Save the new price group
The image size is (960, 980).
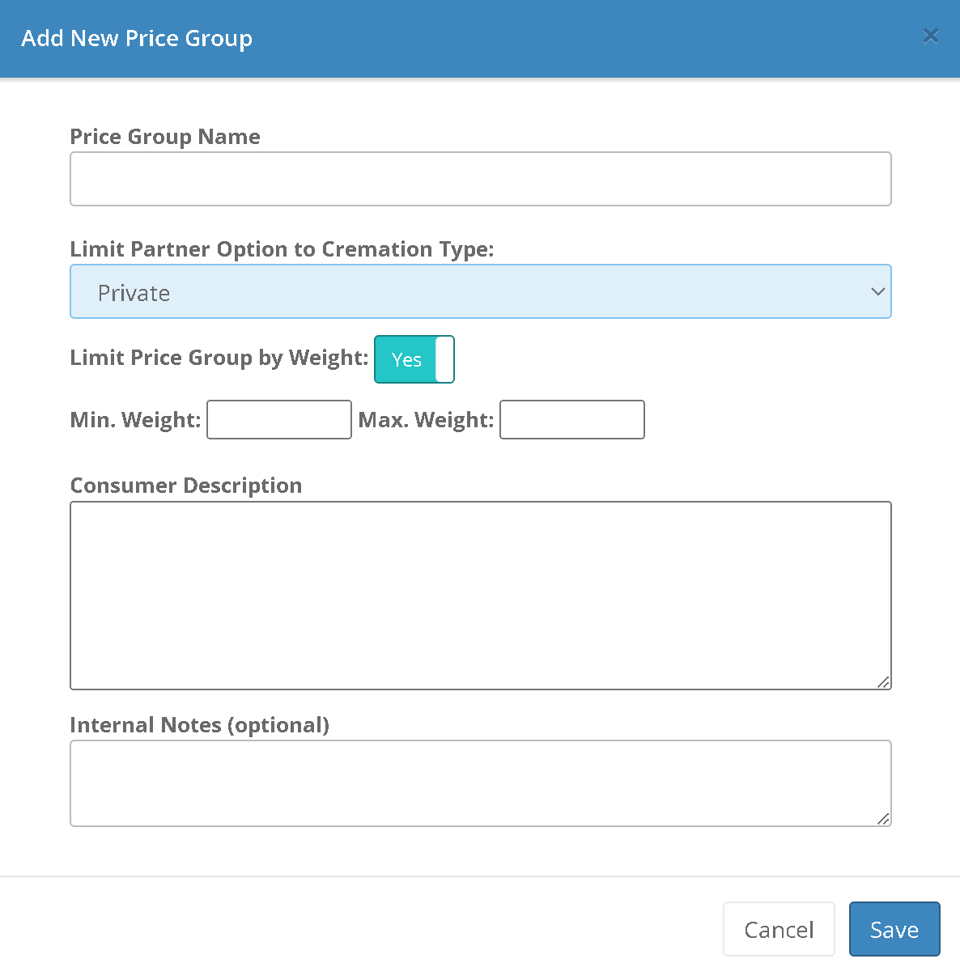(x=894, y=929)
